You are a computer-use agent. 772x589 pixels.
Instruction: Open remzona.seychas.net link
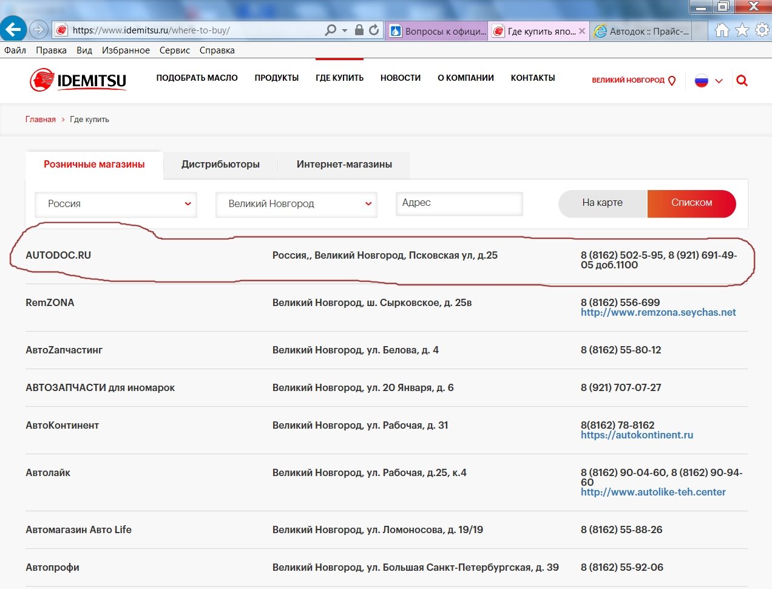click(658, 312)
